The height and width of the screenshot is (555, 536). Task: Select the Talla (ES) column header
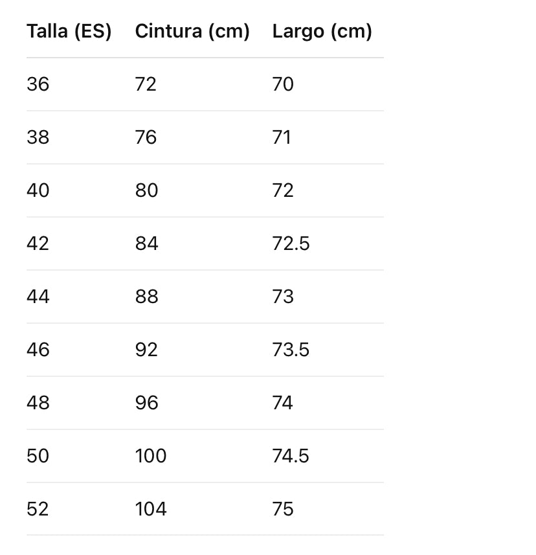(69, 32)
